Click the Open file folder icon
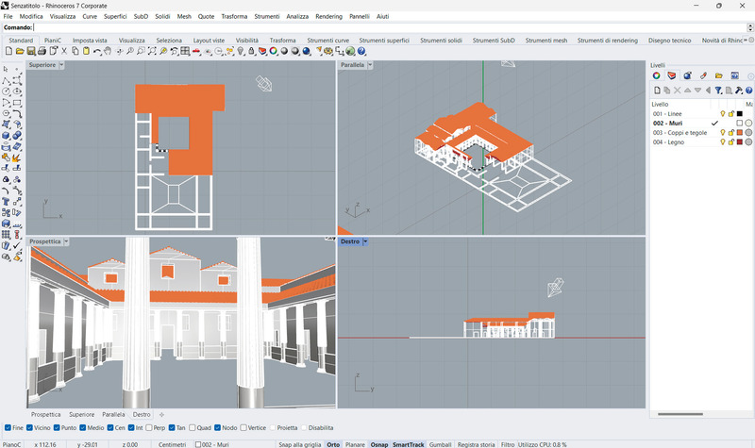 point(20,51)
